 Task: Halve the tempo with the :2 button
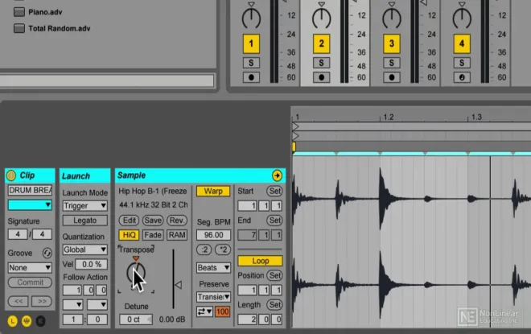(204, 249)
